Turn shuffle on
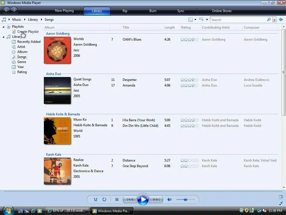This screenshot has width=286, height=215. (x=96, y=199)
